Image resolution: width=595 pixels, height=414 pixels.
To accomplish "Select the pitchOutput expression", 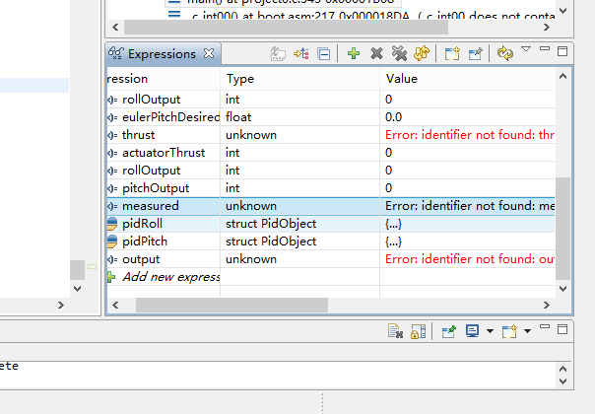I will point(331,188).
